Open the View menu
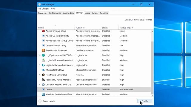 [x=53, y=9]
